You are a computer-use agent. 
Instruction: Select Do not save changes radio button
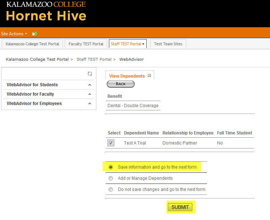point(111,189)
